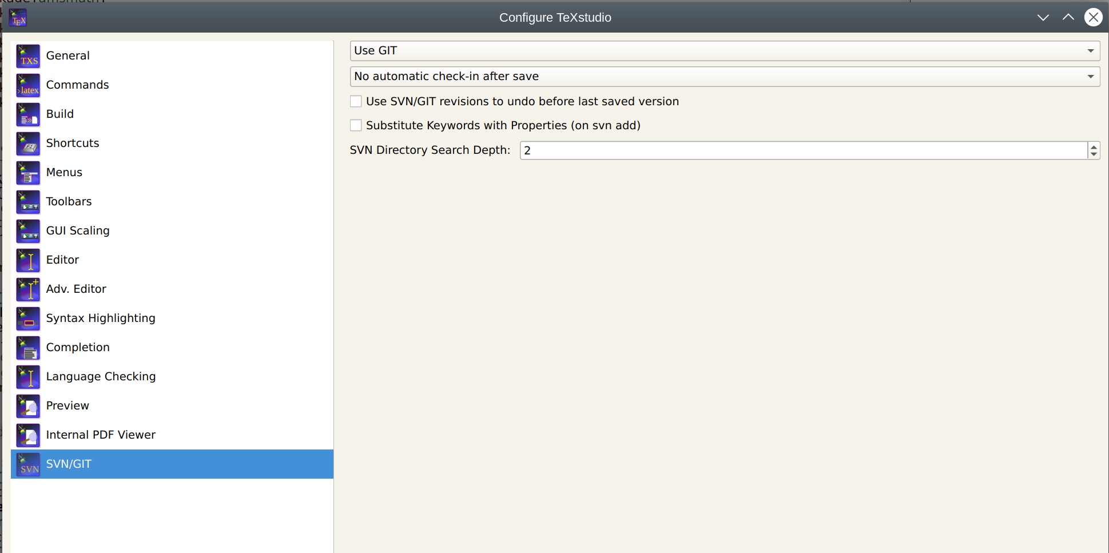Check Substitute Keywords with Properties option

pos(356,125)
